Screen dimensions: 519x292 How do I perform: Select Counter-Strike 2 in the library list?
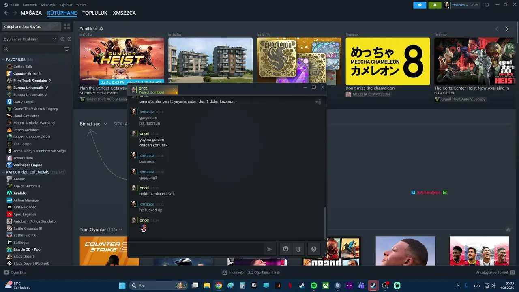[27, 74]
